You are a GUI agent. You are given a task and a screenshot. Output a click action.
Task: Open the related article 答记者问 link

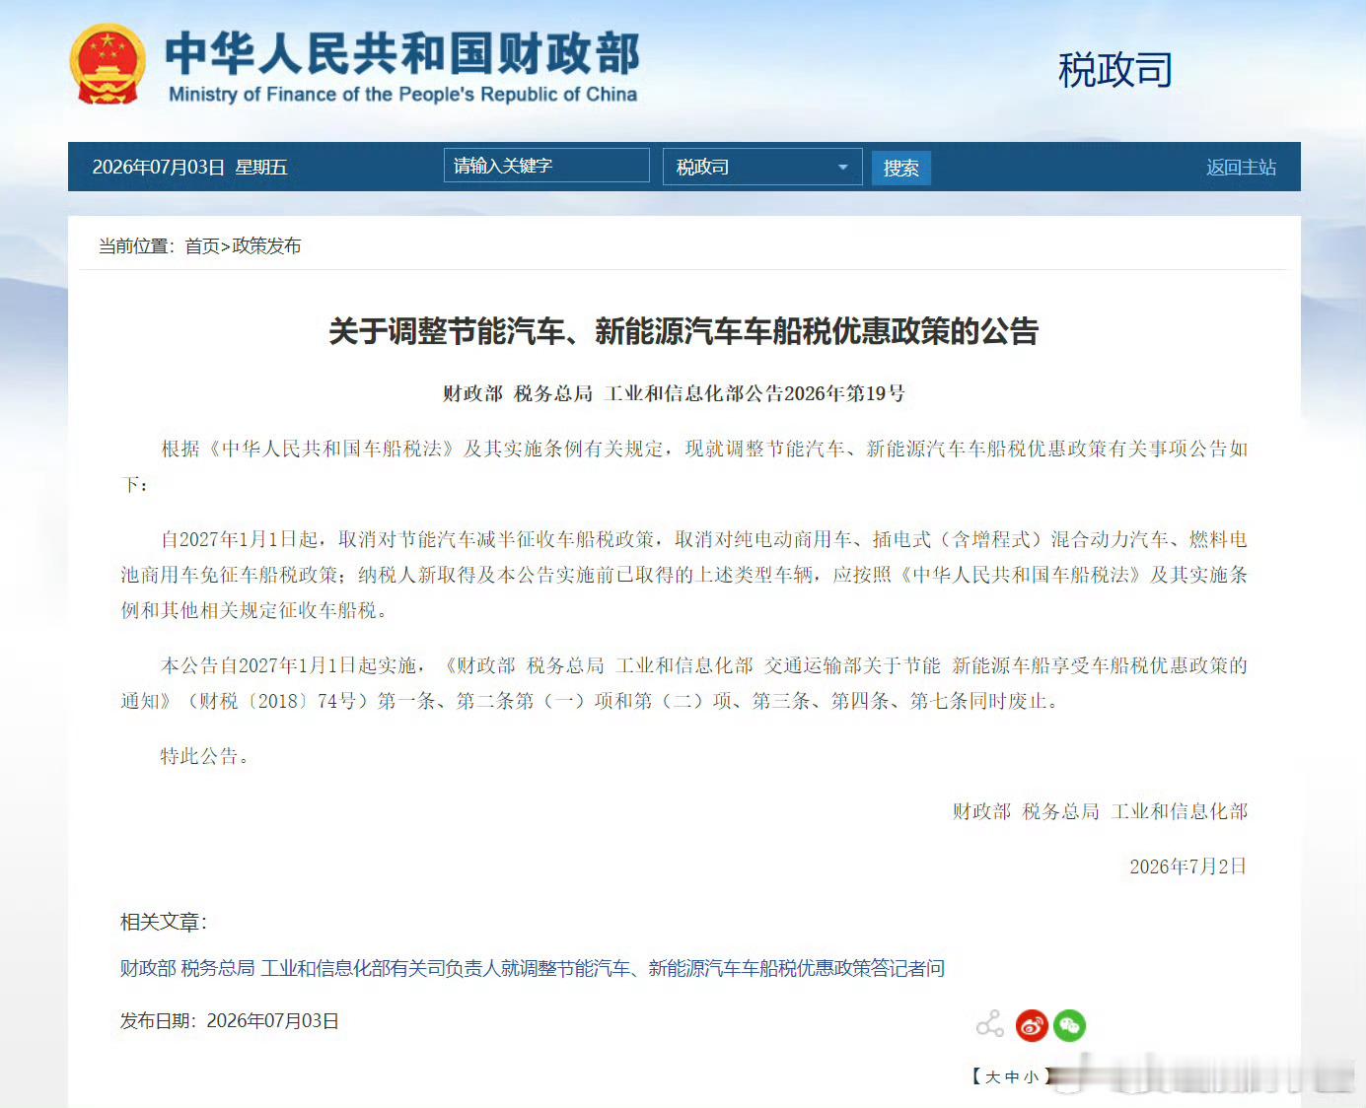click(533, 968)
